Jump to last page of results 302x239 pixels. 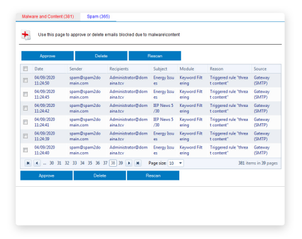(138, 163)
